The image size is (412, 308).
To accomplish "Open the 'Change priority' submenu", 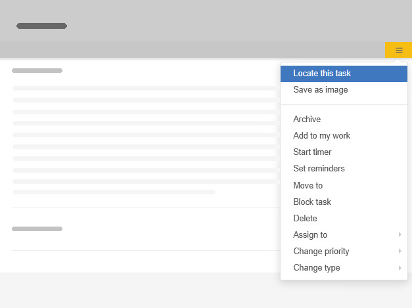I will [321, 252].
